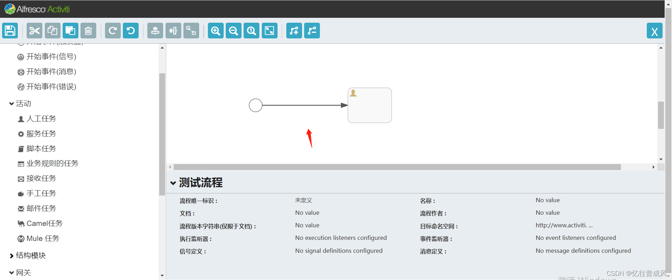The image size is (672, 280).
Task: Pick 手工任务 from the palette
Action: point(37,193)
